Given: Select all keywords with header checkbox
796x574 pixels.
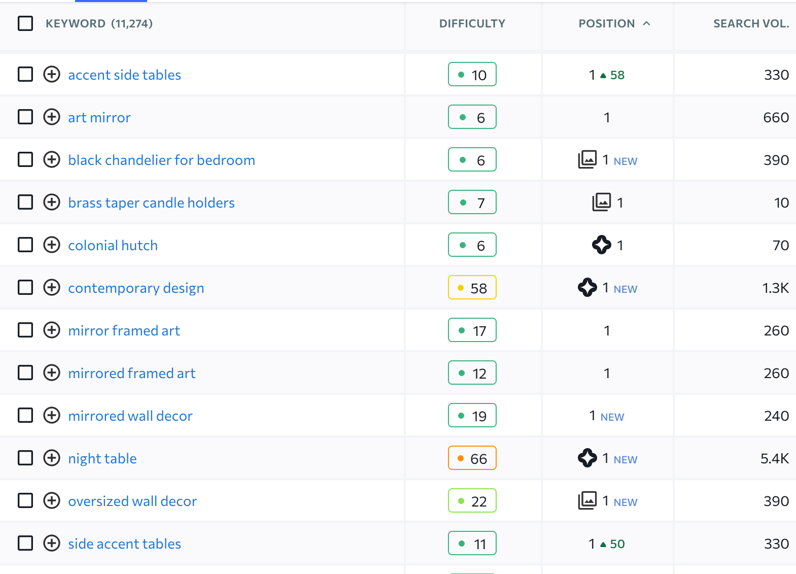Looking at the screenshot, I should [25, 23].
